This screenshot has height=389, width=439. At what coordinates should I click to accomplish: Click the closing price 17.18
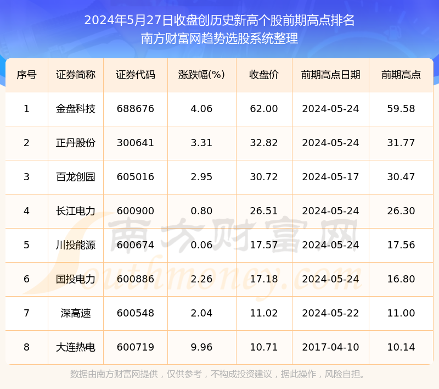(x=264, y=279)
